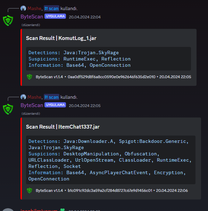Click footer timestamp 20.04.2024 22:06
Image resolution: width=208 pixels, height=211 pixels.
point(172,190)
